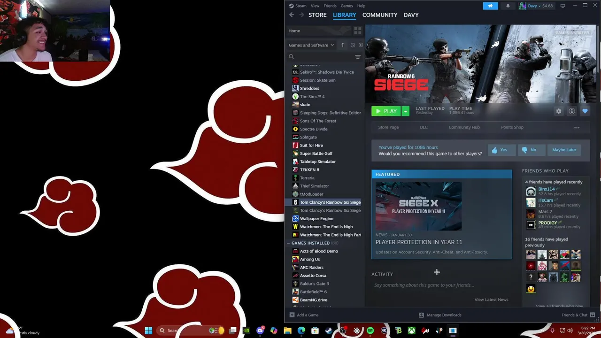The width and height of the screenshot is (601, 338).
Task: Open the Xbox app from the taskbar
Action: [412, 330]
